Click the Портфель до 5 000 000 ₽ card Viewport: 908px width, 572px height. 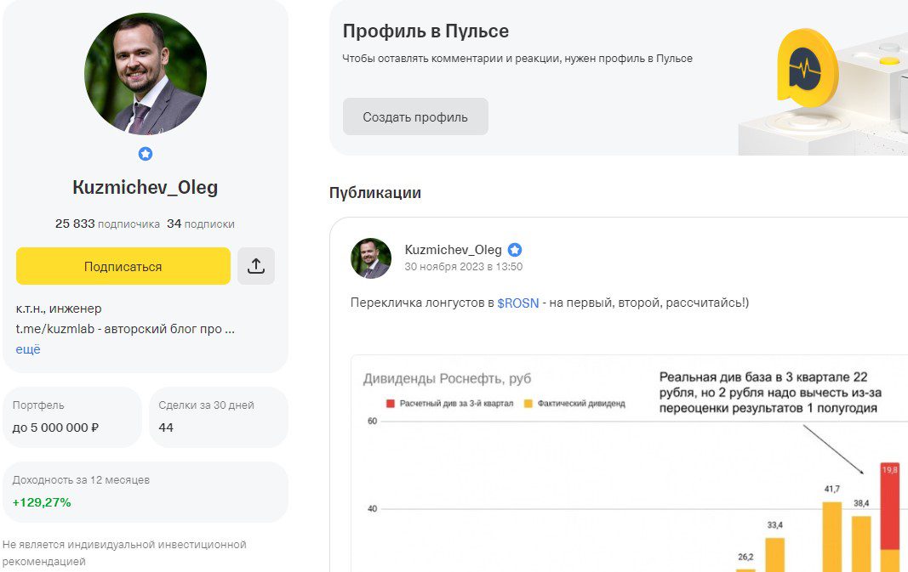tap(72, 416)
